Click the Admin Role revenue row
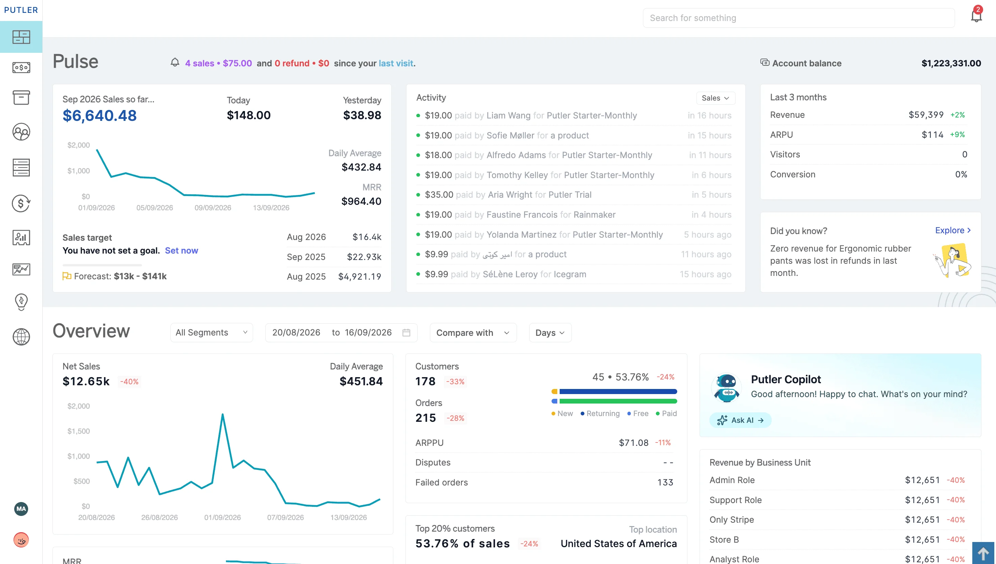Viewport: 996px width, 564px height. click(837, 480)
